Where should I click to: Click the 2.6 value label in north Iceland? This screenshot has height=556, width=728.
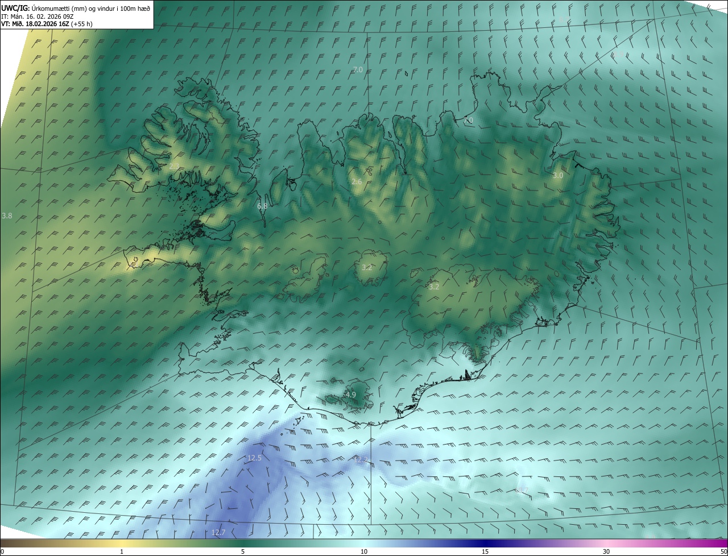point(357,182)
